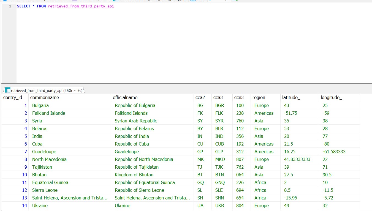Viewport: 372px width, 211px height.
Task: Select the contry_id cell with value 14
Action: click(15, 205)
